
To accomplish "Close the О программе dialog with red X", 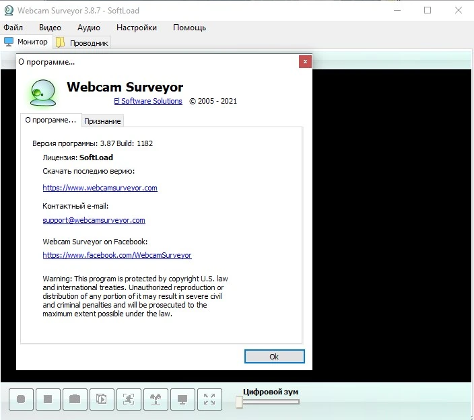I will click(x=305, y=62).
